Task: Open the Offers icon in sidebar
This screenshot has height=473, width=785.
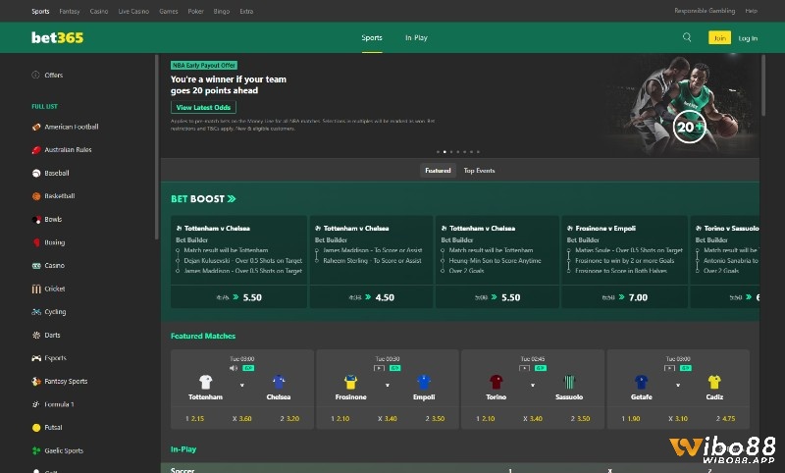Action: [x=35, y=76]
